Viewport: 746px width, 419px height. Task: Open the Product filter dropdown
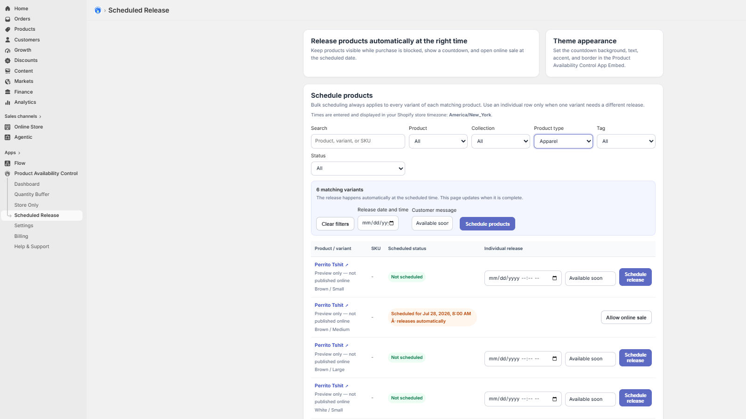click(438, 141)
